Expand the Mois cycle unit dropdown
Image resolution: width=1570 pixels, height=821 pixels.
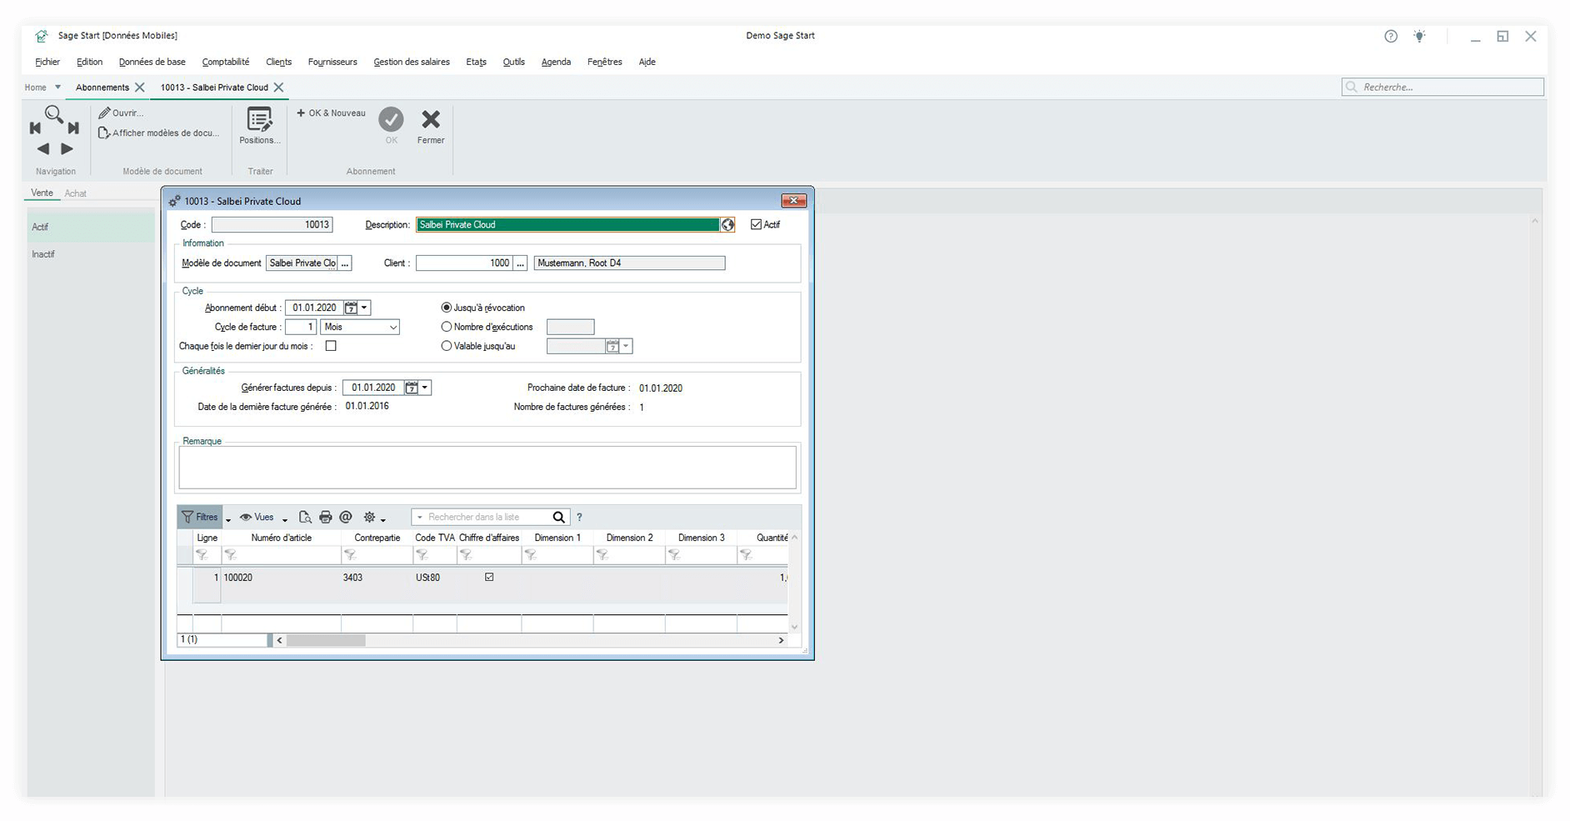(392, 328)
